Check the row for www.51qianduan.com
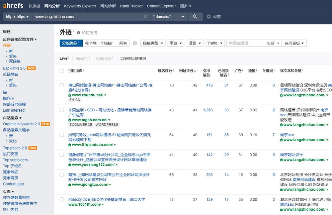Viewport: 332px width, 215px height. (x=62, y=135)
